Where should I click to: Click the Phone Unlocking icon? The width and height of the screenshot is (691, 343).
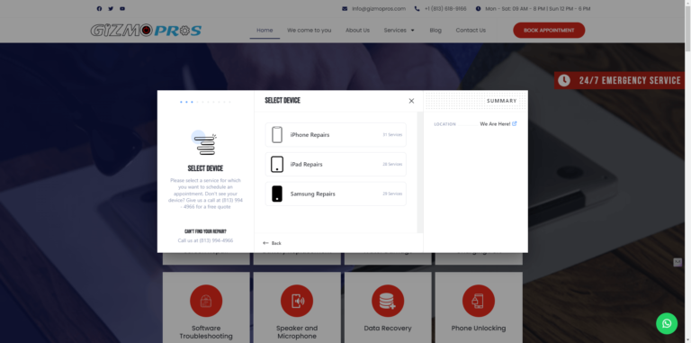click(478, 301)
